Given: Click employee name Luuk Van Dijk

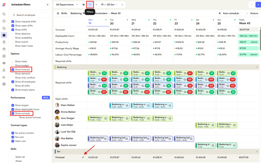Looking at the screenshot, I should pos(68,132).
